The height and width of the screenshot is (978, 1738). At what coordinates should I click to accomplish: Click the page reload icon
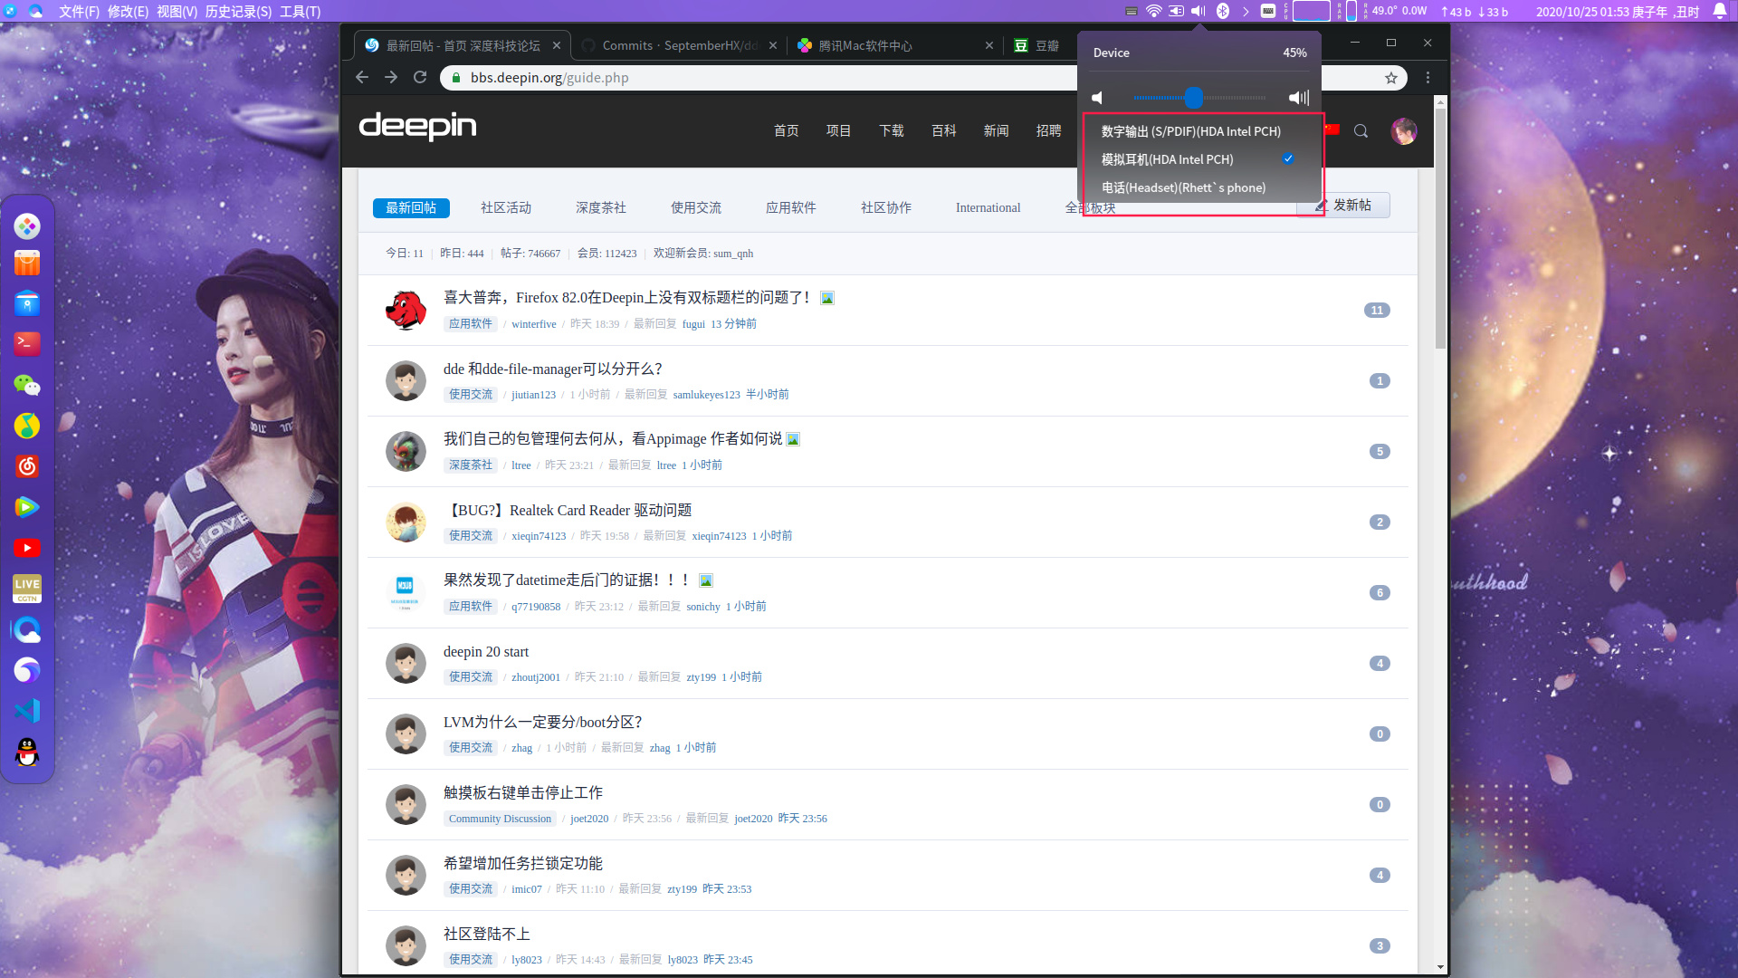(420, 78)
